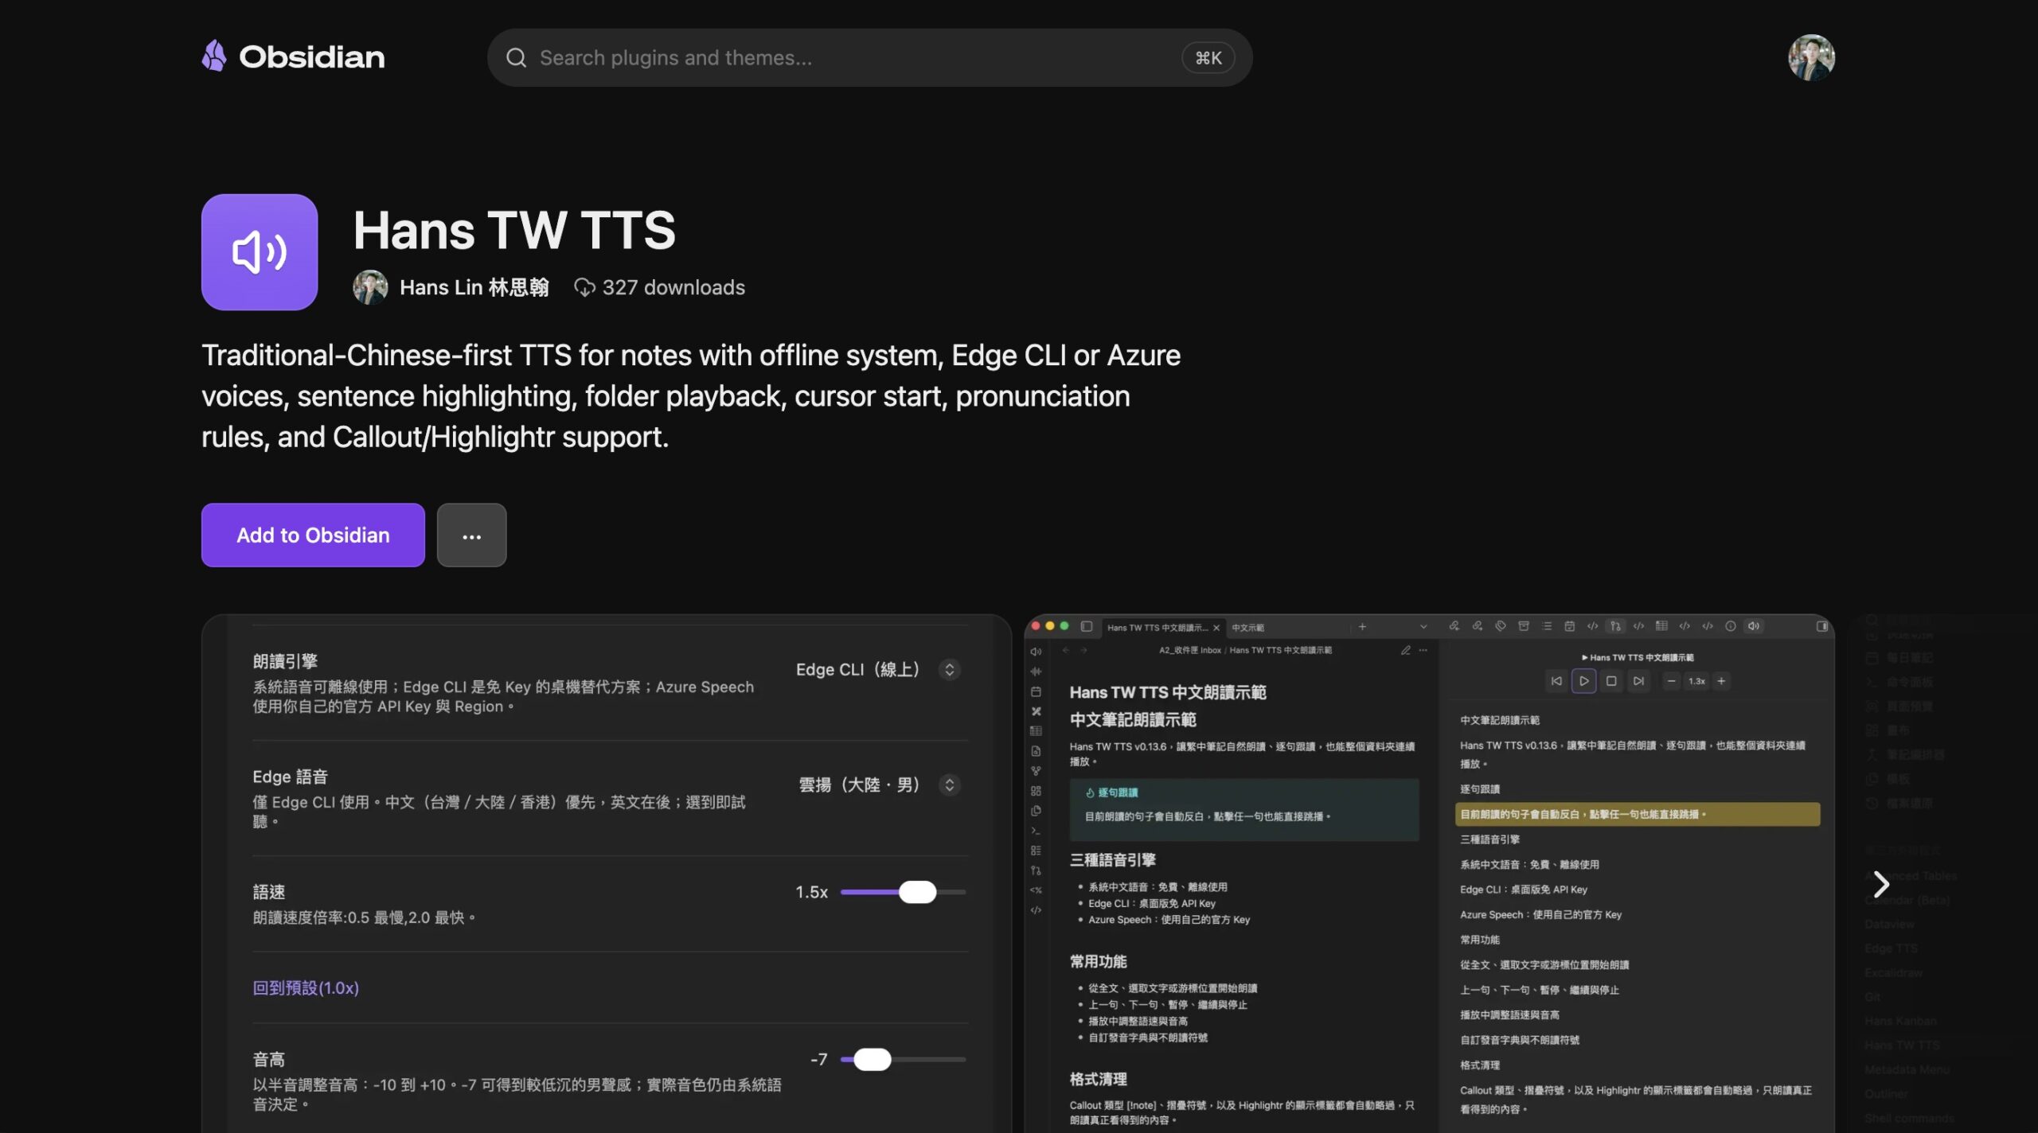2038x1133 pixels.
Task: Click the back arrow in the note header
Action: [x=1066, y=650]
